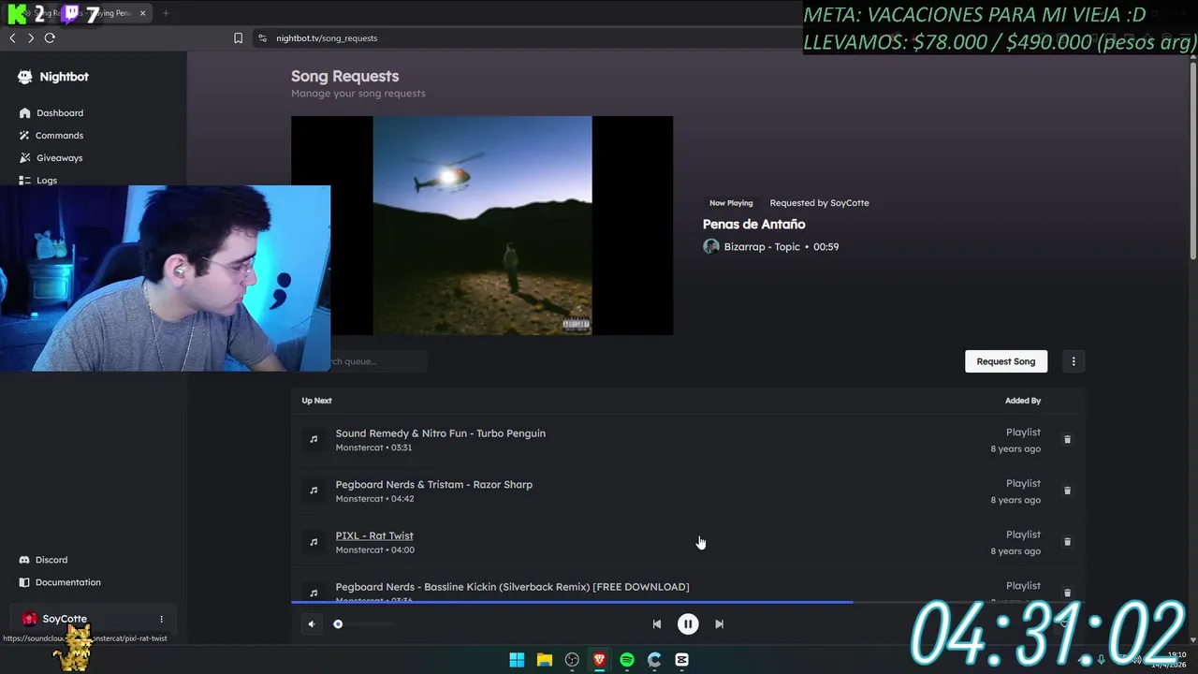The image size is (1198, 674).
Task: Open the PIXL - Rat Twist link
Action: point(374,535)
